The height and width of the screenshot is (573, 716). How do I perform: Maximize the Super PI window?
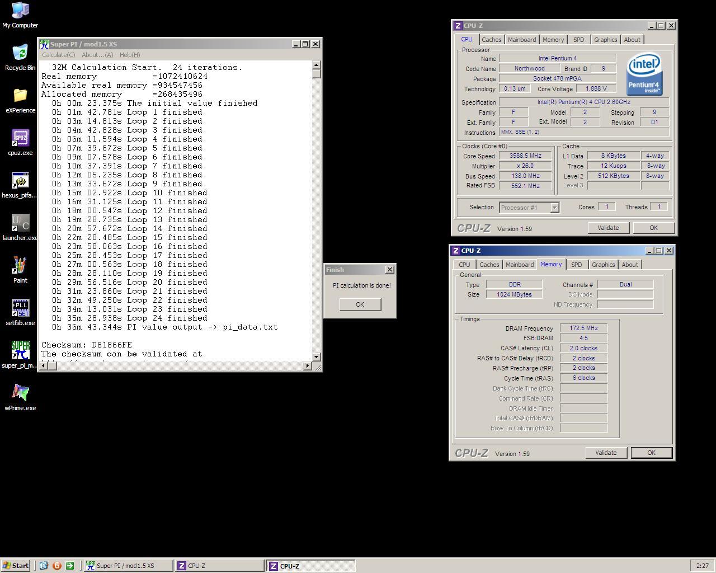(x=305, y=44)
